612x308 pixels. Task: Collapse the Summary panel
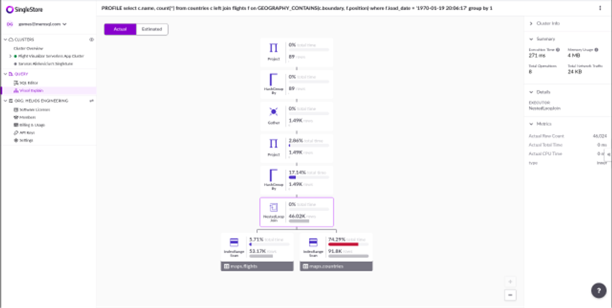click(531, 39)
